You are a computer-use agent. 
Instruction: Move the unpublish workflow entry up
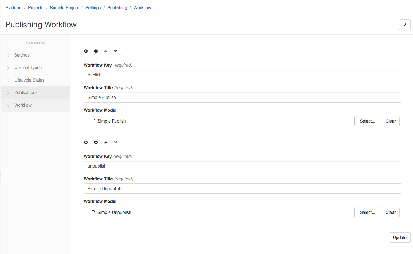(106, 143)
